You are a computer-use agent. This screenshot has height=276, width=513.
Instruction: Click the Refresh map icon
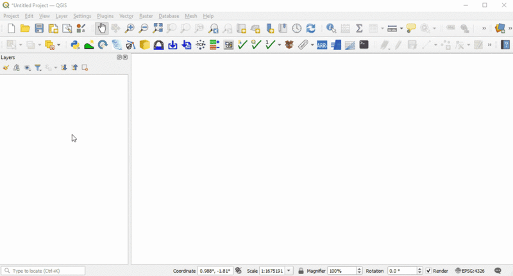(311, 28)
